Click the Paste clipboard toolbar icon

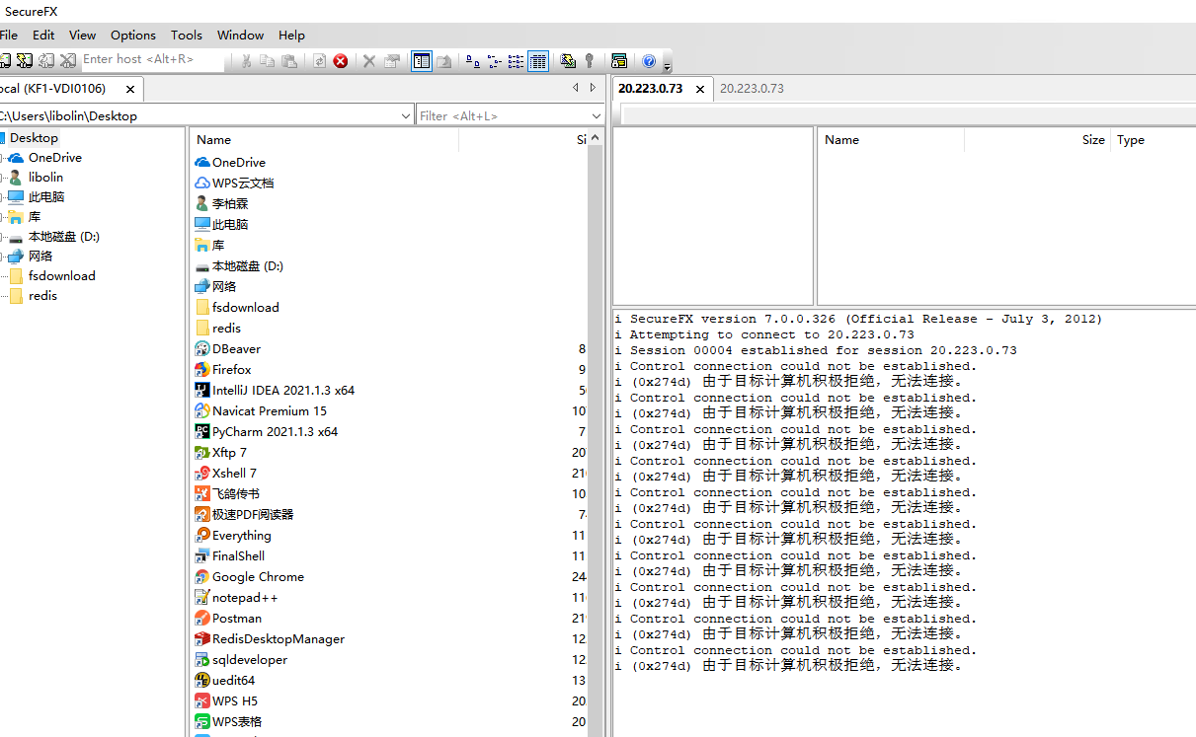(288, 60)
